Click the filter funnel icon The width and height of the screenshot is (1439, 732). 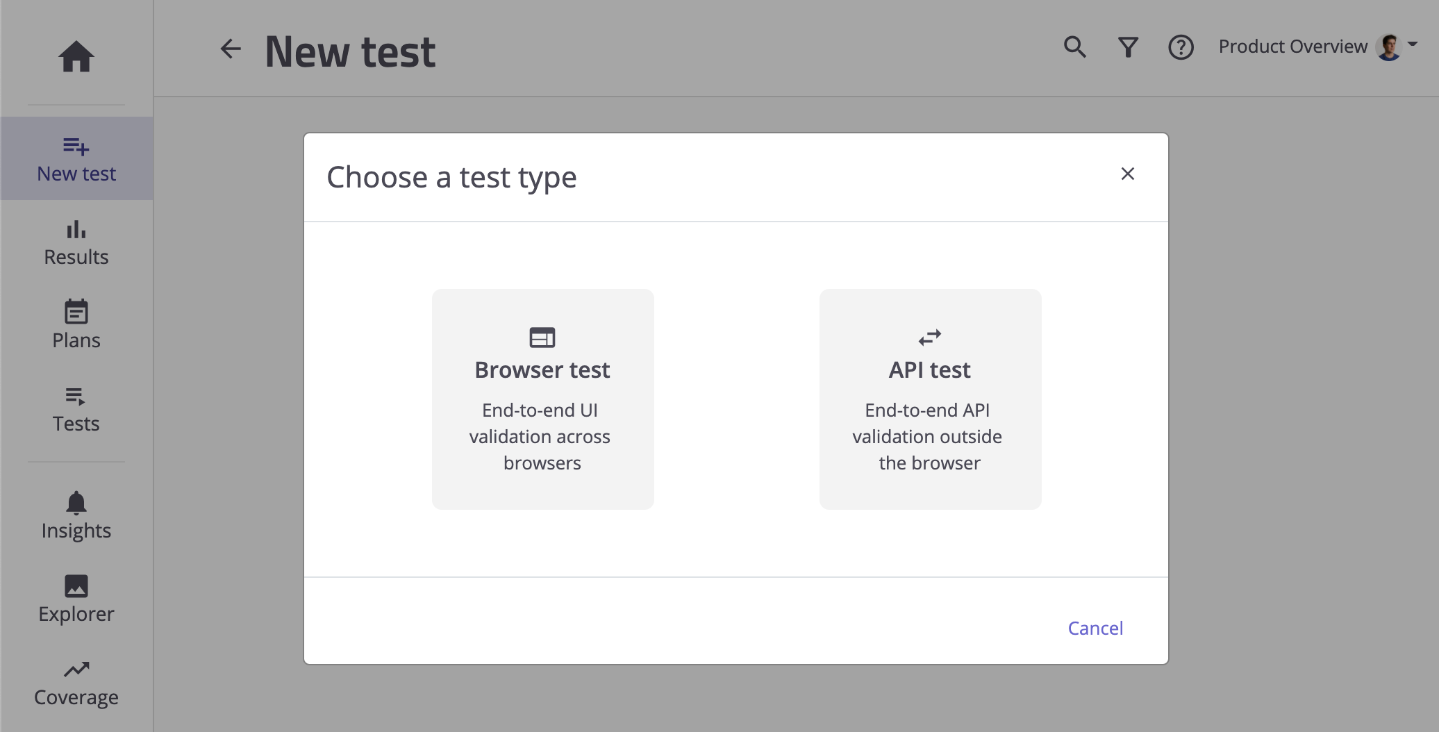click(1128, 47)
